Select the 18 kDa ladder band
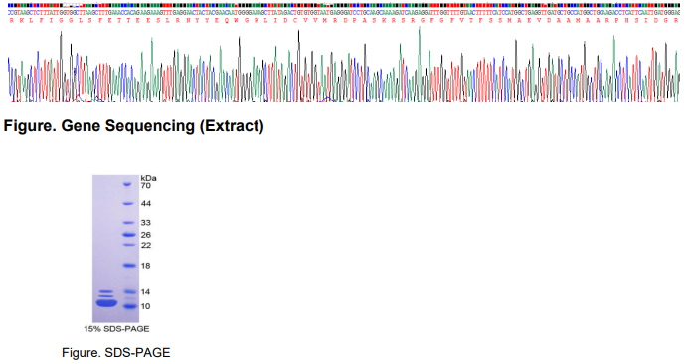 130,265
